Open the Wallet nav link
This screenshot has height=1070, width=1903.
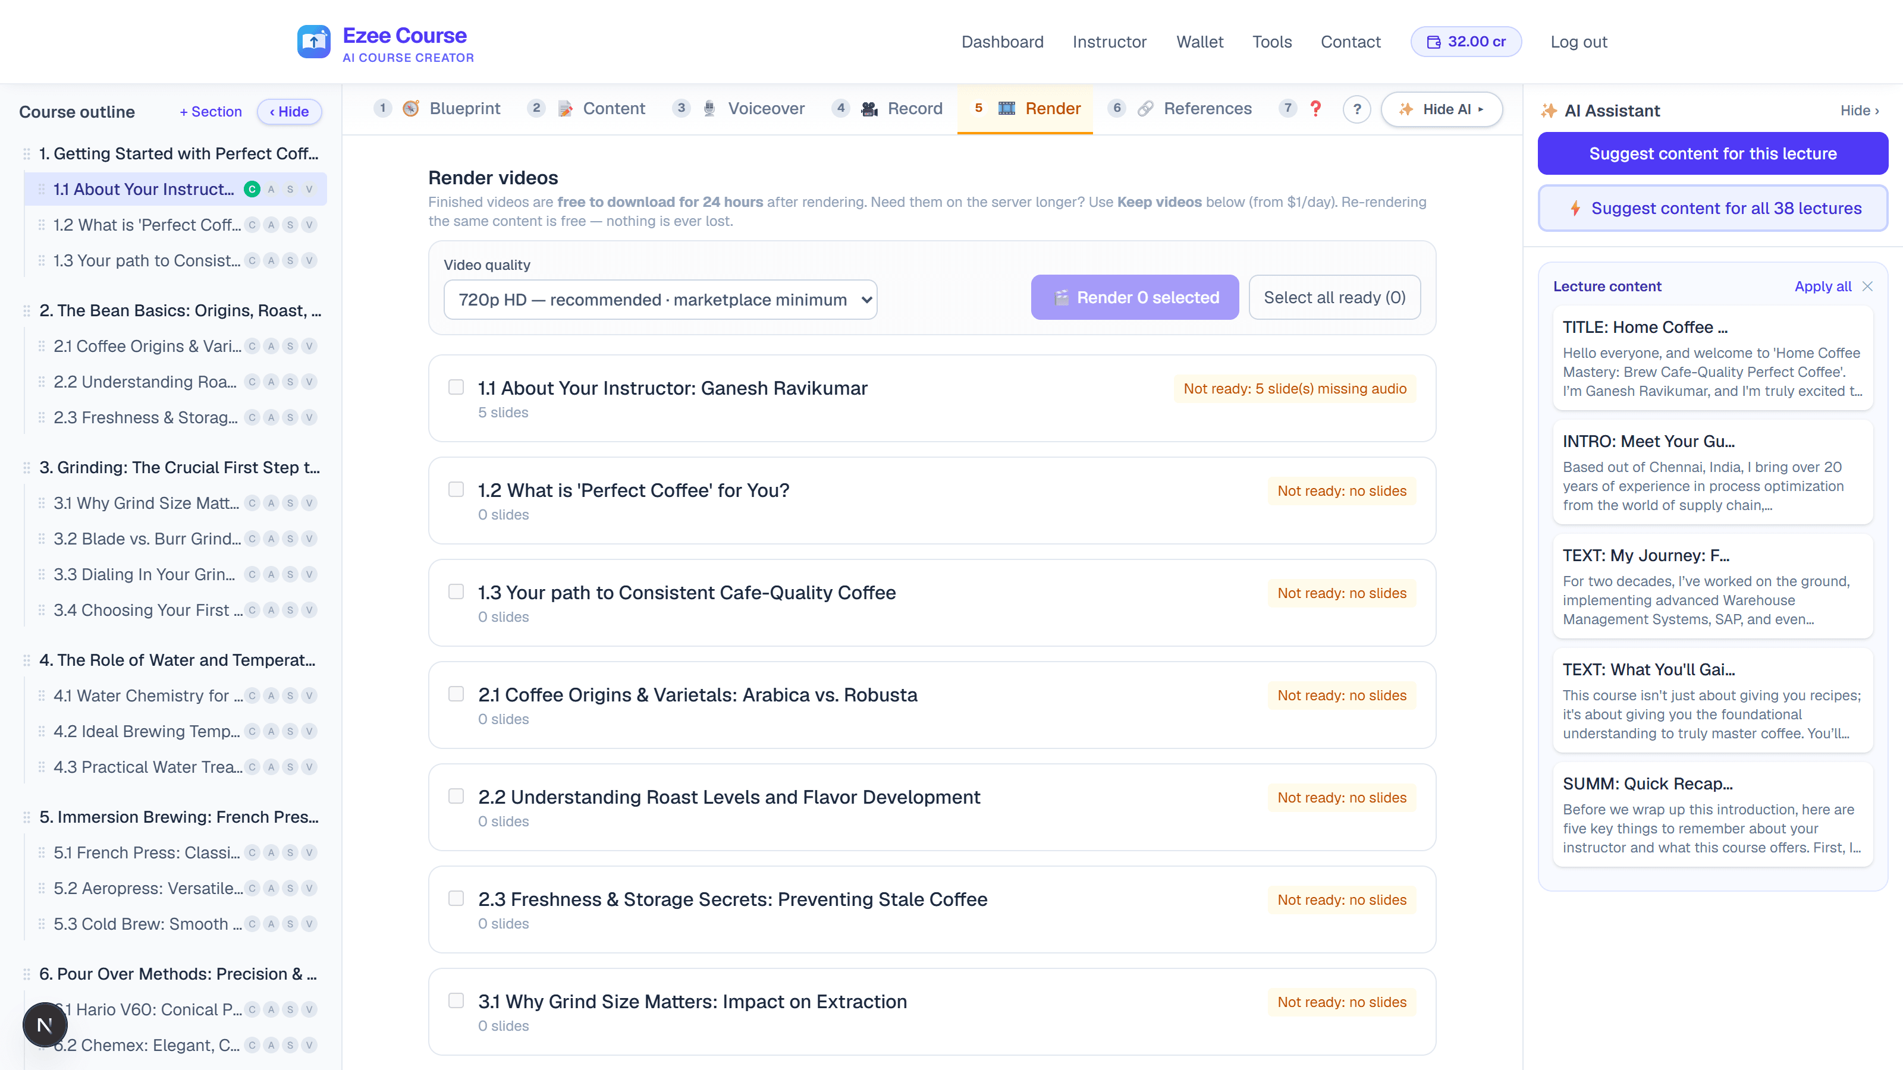(x=1199, y=42)
